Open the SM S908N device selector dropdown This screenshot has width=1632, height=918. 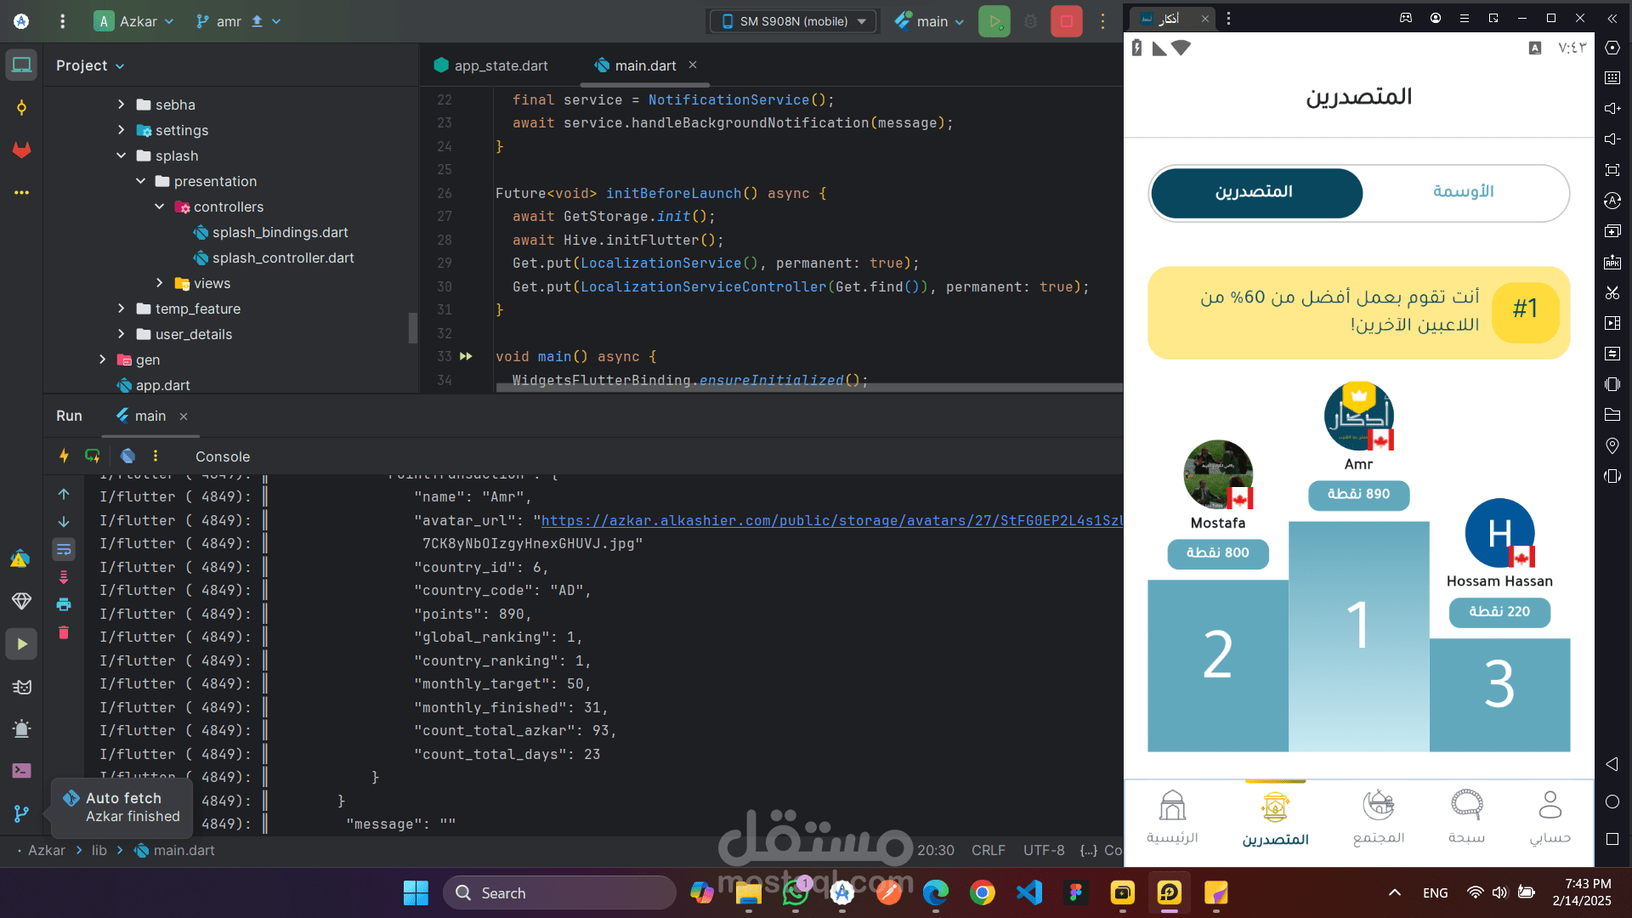(x=793, y=21)
